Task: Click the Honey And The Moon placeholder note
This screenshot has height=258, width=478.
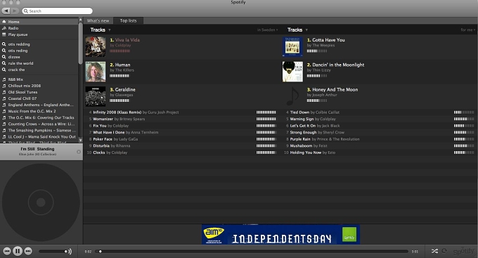Action: click(x=292, y=96)
